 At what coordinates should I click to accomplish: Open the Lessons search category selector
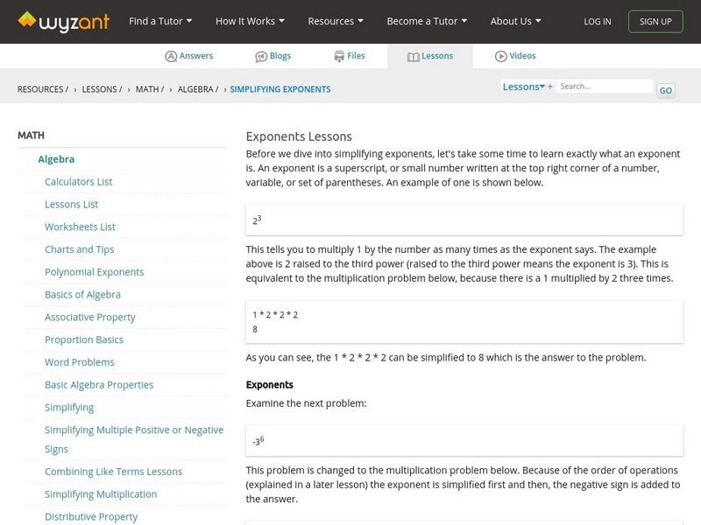(x=527, y=87)
